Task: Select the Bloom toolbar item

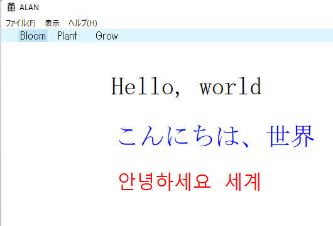Action: (33, 36)
